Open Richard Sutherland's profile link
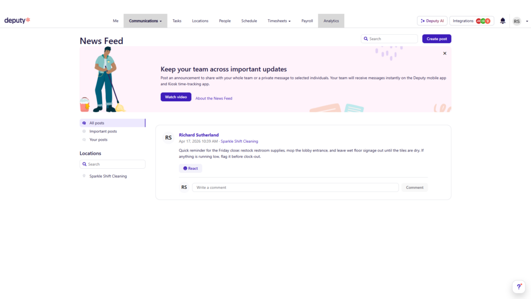Screen dimensions: 531x299 (x=199, y=135)
